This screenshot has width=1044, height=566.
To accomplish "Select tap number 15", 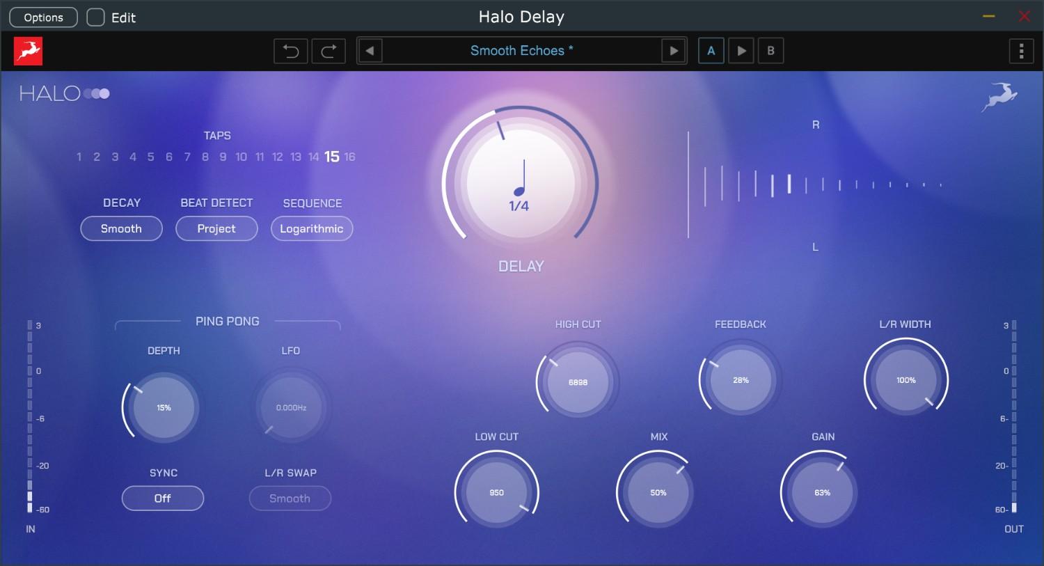I will coord(332,157).
